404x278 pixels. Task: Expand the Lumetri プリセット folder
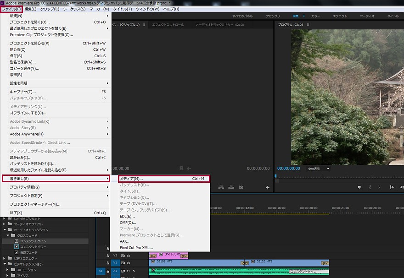coord(4,218)
